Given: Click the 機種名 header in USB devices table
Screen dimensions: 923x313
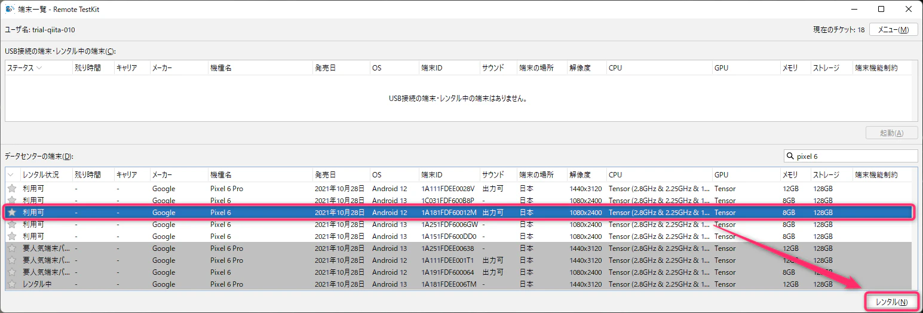Looking at the screenshot, I should click(260, 68).
